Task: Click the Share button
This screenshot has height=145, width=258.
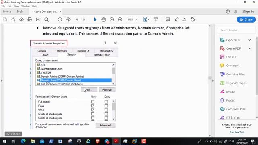Action: click(246, 19)
